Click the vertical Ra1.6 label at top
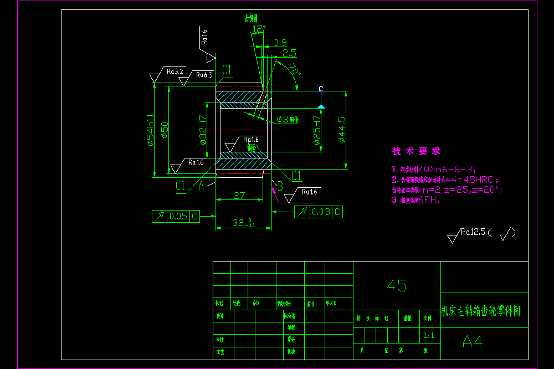 click(x=204, y=37)
